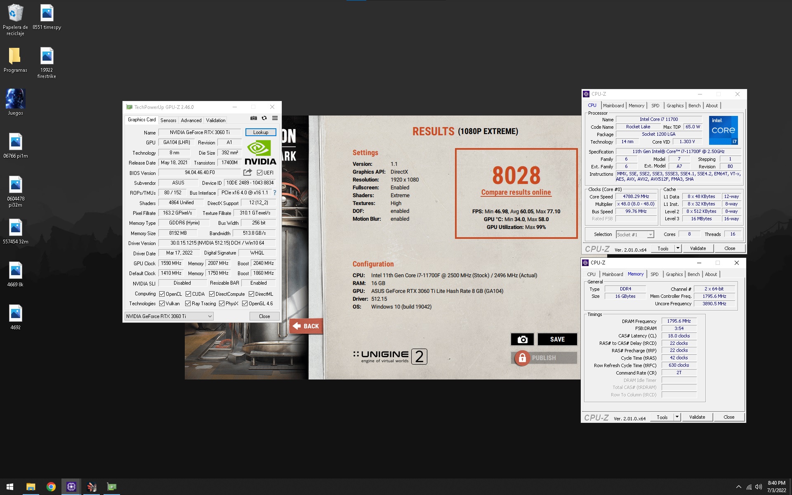The height and width of the screenshot is (495, 792).
Task: Toggle the DirectML checkbox
Action: (251, 294)
